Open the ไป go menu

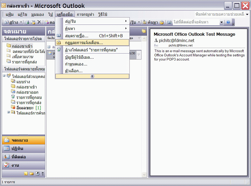[x=50, y=15]
